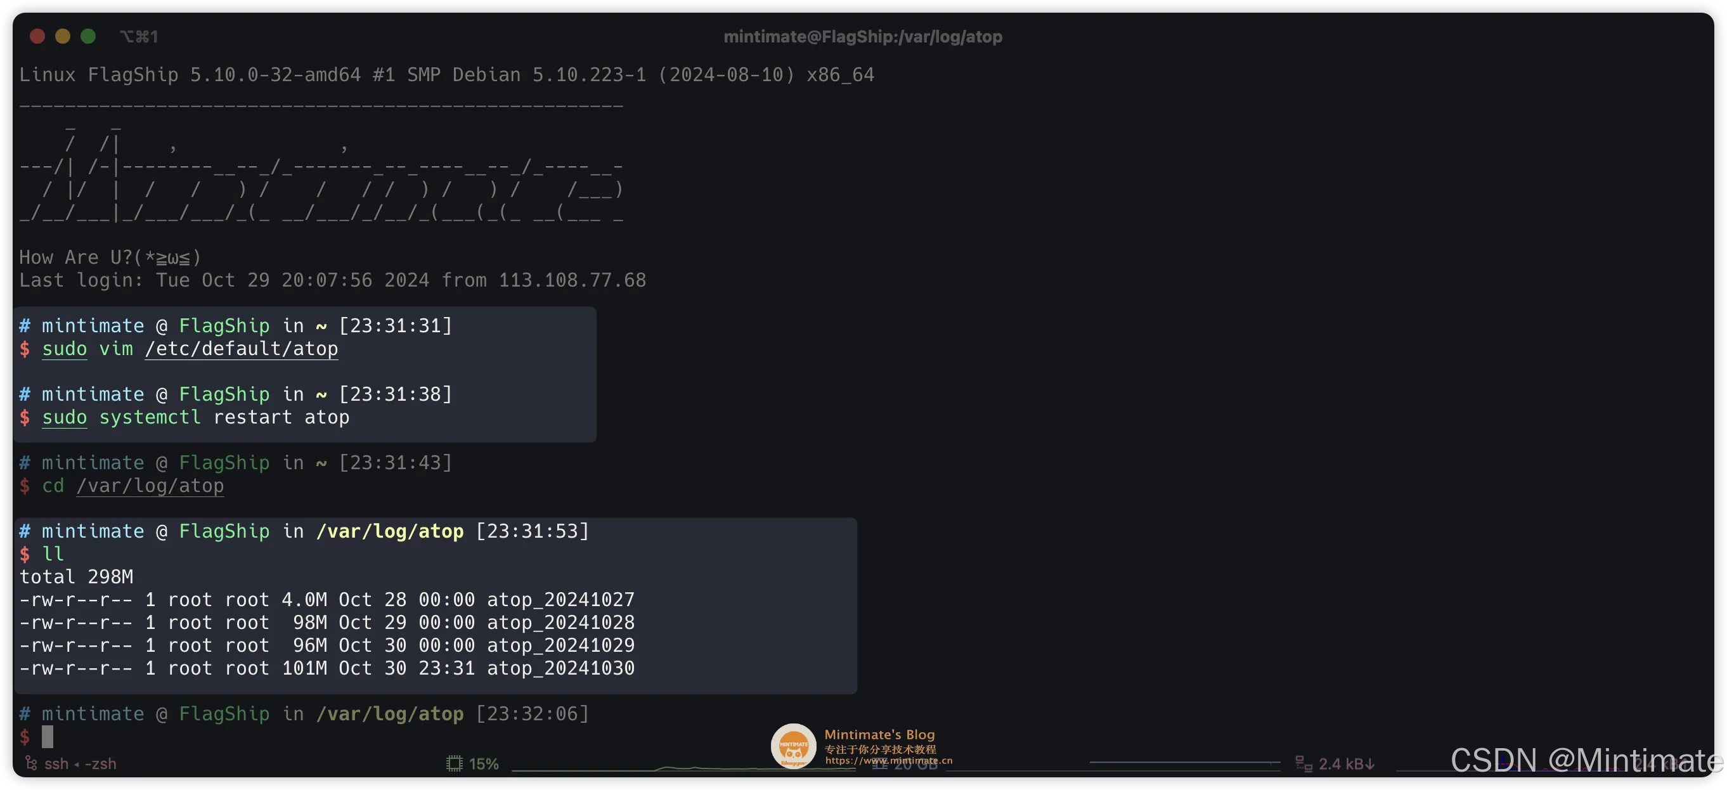Click the green zoom window button
Screen dimensions: 1727x790
(88, 36)
